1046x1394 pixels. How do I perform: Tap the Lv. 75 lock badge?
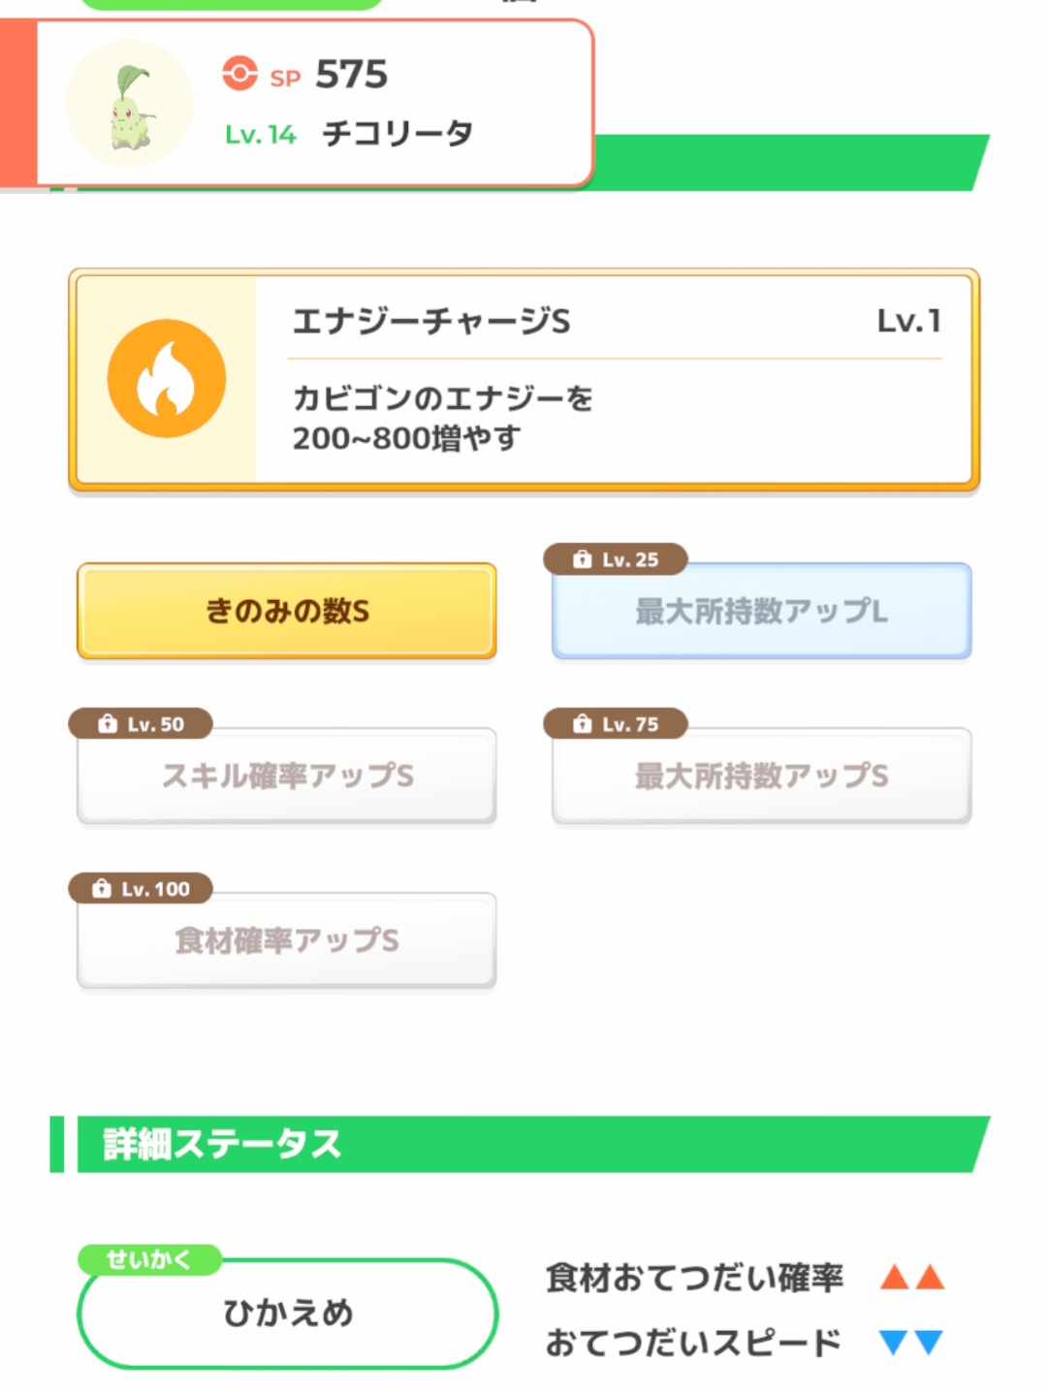pos(616,724)
